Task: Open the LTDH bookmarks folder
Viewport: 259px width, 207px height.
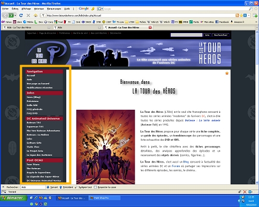Action: tap(129, 22)
